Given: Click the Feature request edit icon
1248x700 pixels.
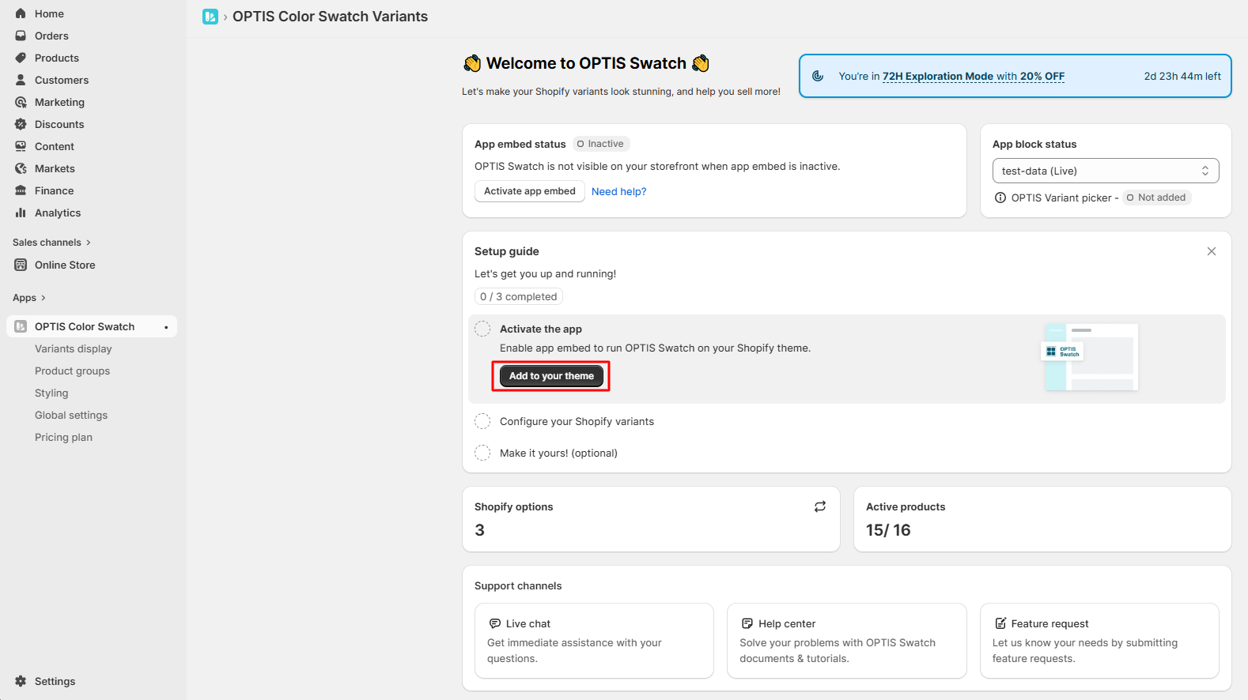Looking at the screenshot, I should (1000, 623).
